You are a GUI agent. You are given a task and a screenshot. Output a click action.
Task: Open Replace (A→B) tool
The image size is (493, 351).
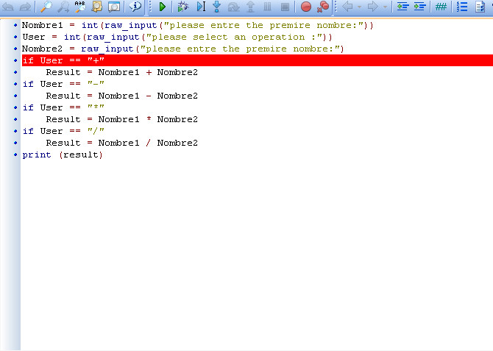click(x=80, y=7)
